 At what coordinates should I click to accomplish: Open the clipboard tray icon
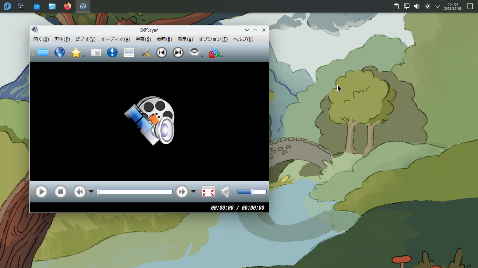pyautogui.click(x=396, y=6)
